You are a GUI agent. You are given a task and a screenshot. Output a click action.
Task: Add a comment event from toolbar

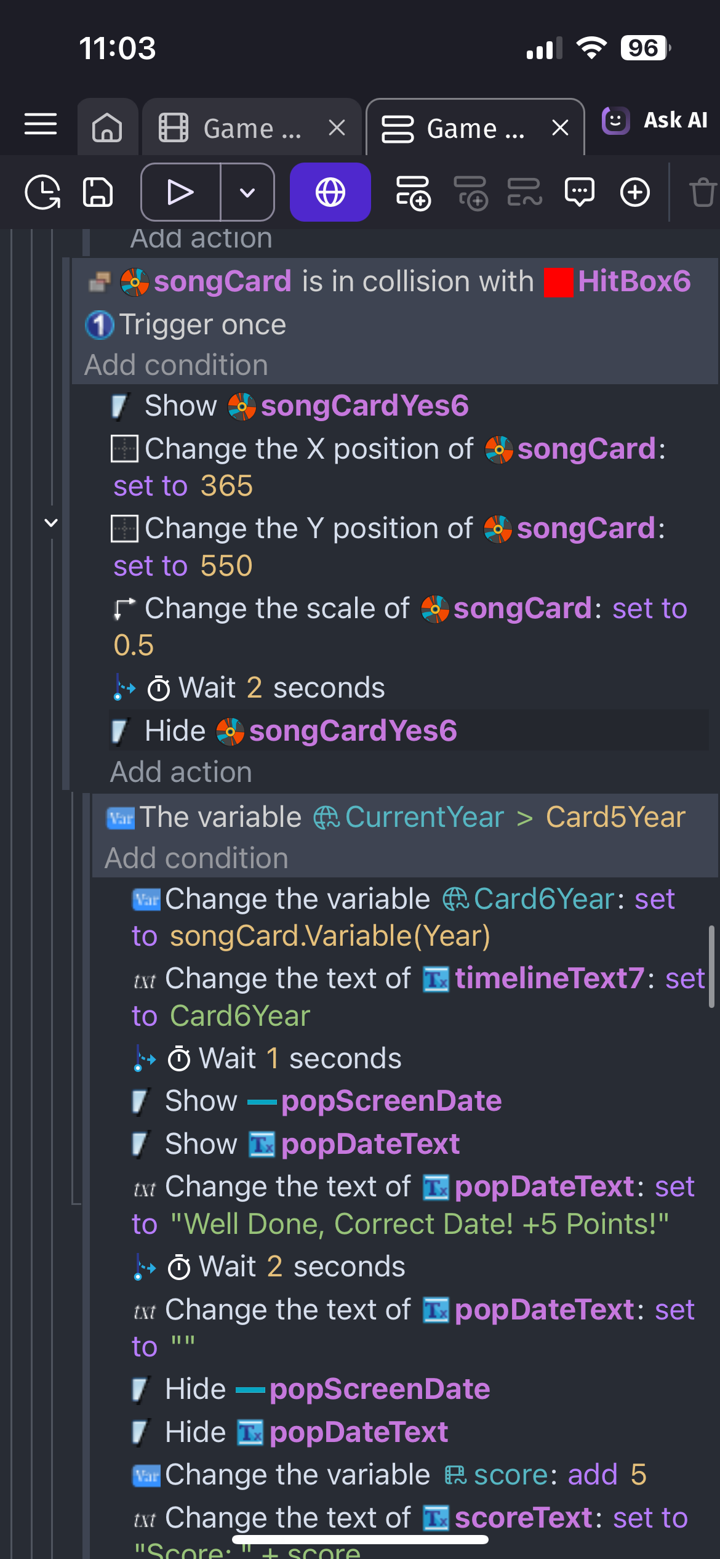coord(580,192)
